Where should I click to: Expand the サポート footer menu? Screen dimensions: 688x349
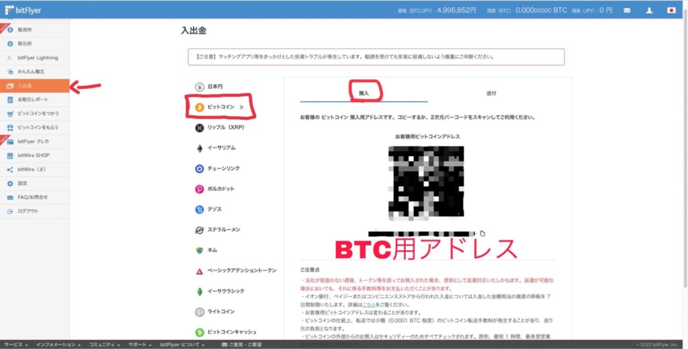pyautogui.click(x=140, y=344)
